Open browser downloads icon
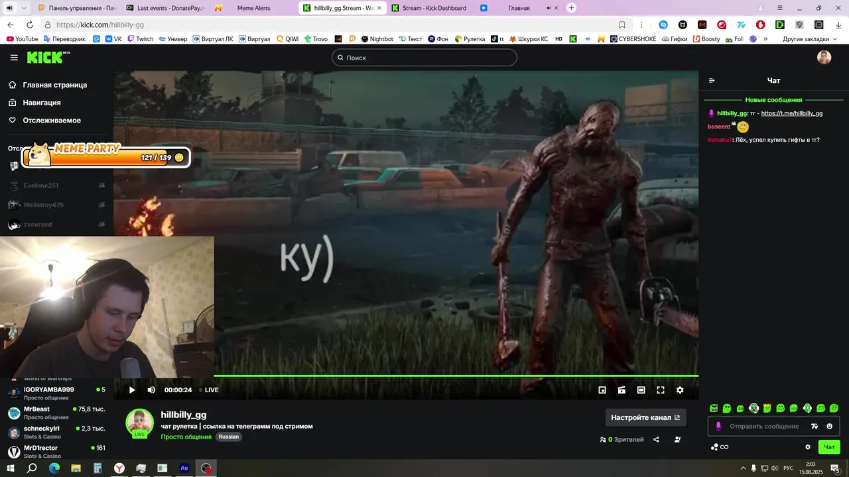Viewport: 849px width, 477px height. point(838,25)
